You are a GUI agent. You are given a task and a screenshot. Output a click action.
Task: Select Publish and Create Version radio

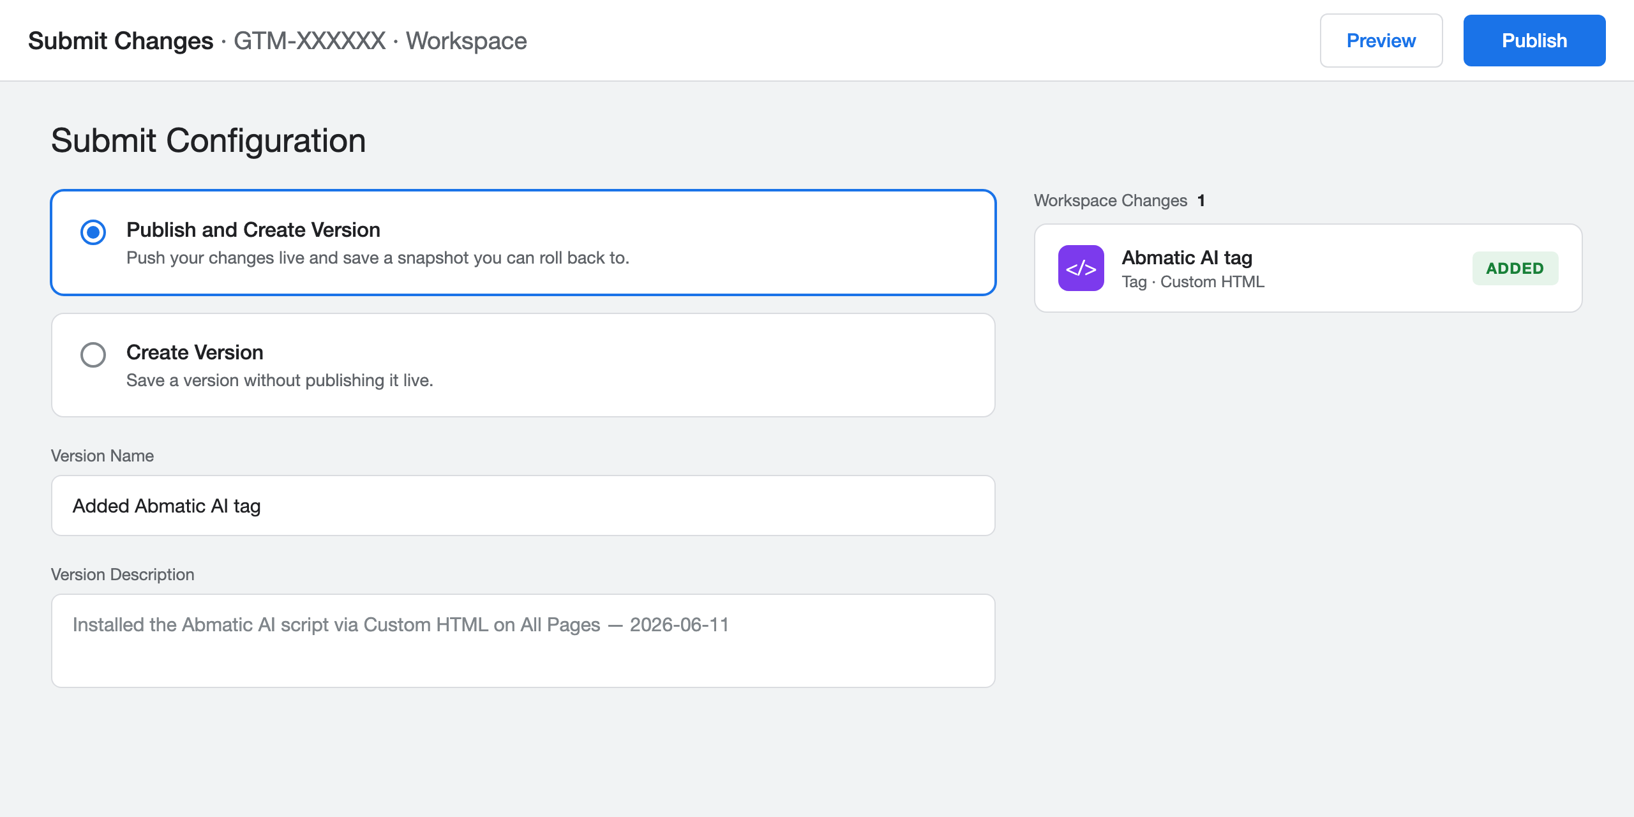pyautogui.click(x=93, y=232)
